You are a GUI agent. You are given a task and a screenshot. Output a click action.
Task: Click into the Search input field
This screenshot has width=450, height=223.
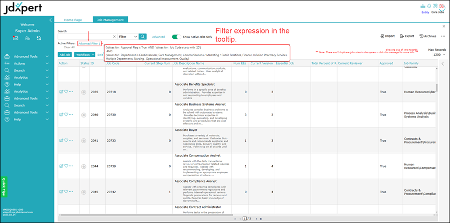point(85,37)
